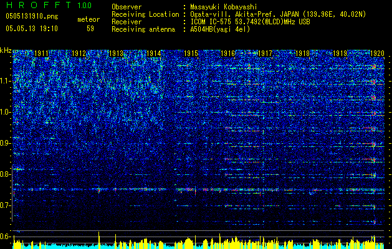392x249 pixels.
Task: Select the A504HB(yagi 4el) antenna text
Action: pyautogui.click(x=220, y=29)
